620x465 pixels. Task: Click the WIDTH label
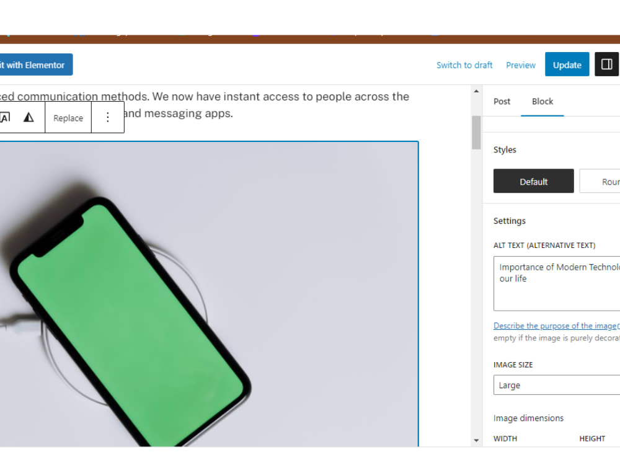[505, 438]
